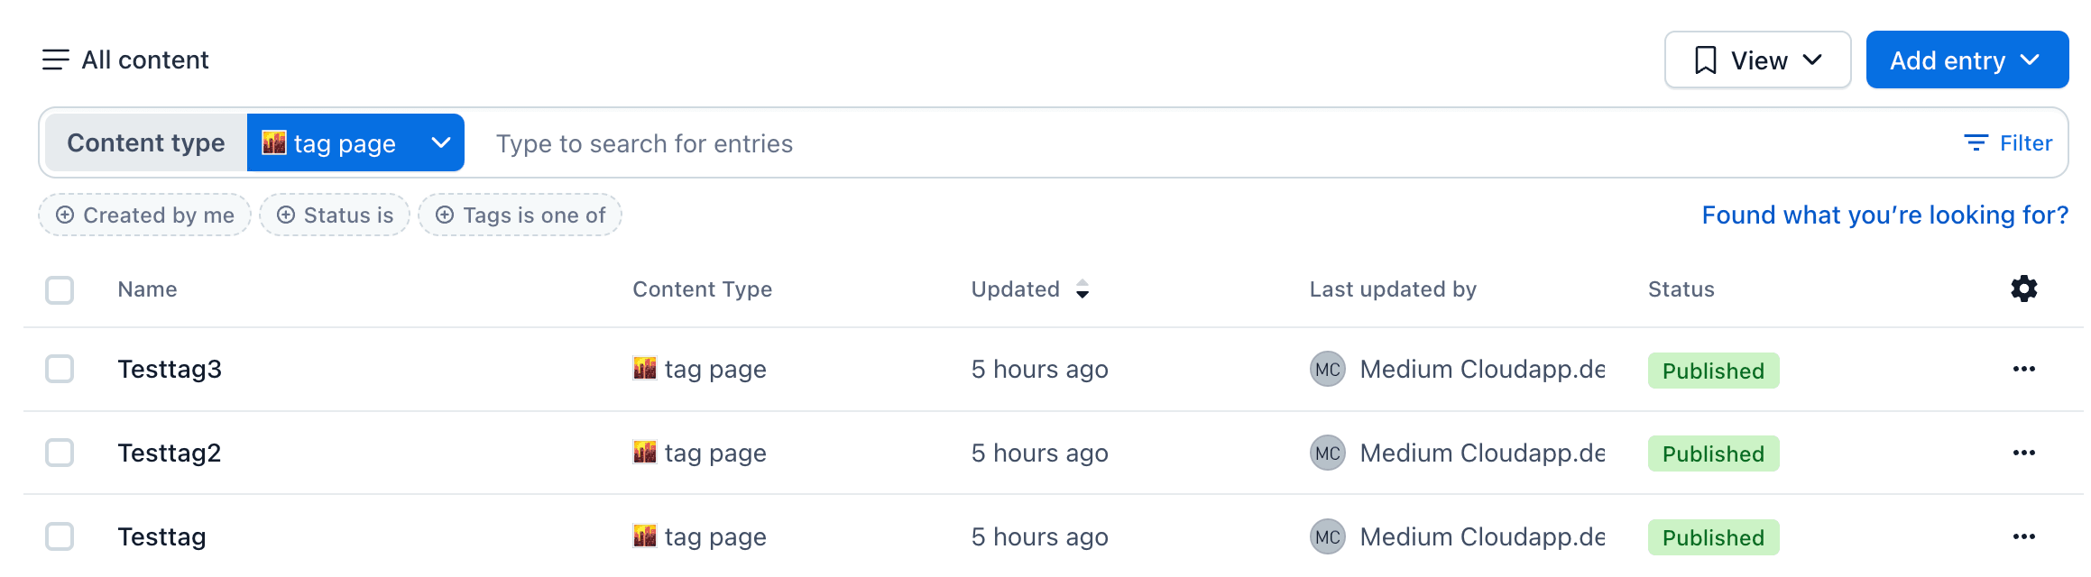Add the Created by me filter
Screen dimensions: 2091x577
coord(144,215)
